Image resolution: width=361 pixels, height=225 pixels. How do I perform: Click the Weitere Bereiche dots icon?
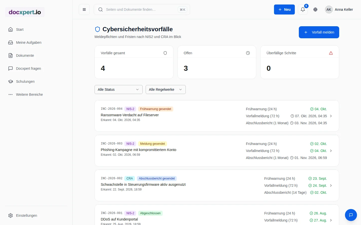tap(11, 94)
